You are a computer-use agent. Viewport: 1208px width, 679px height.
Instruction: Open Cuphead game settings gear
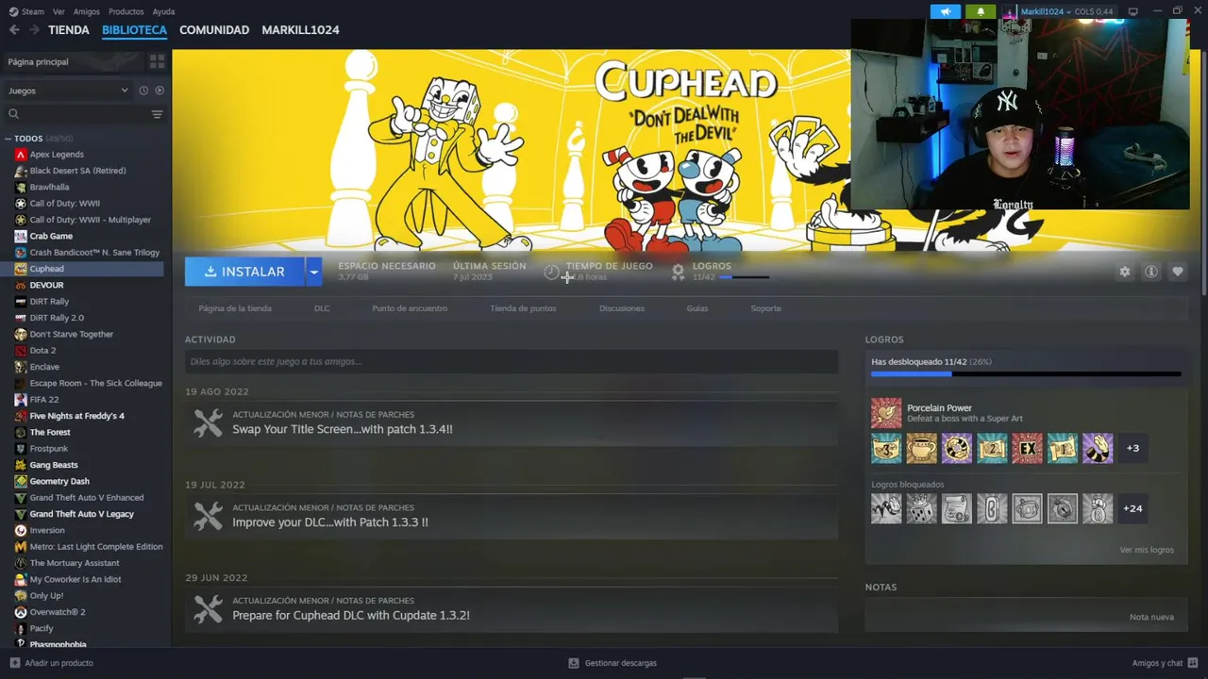click(1124, 272)
